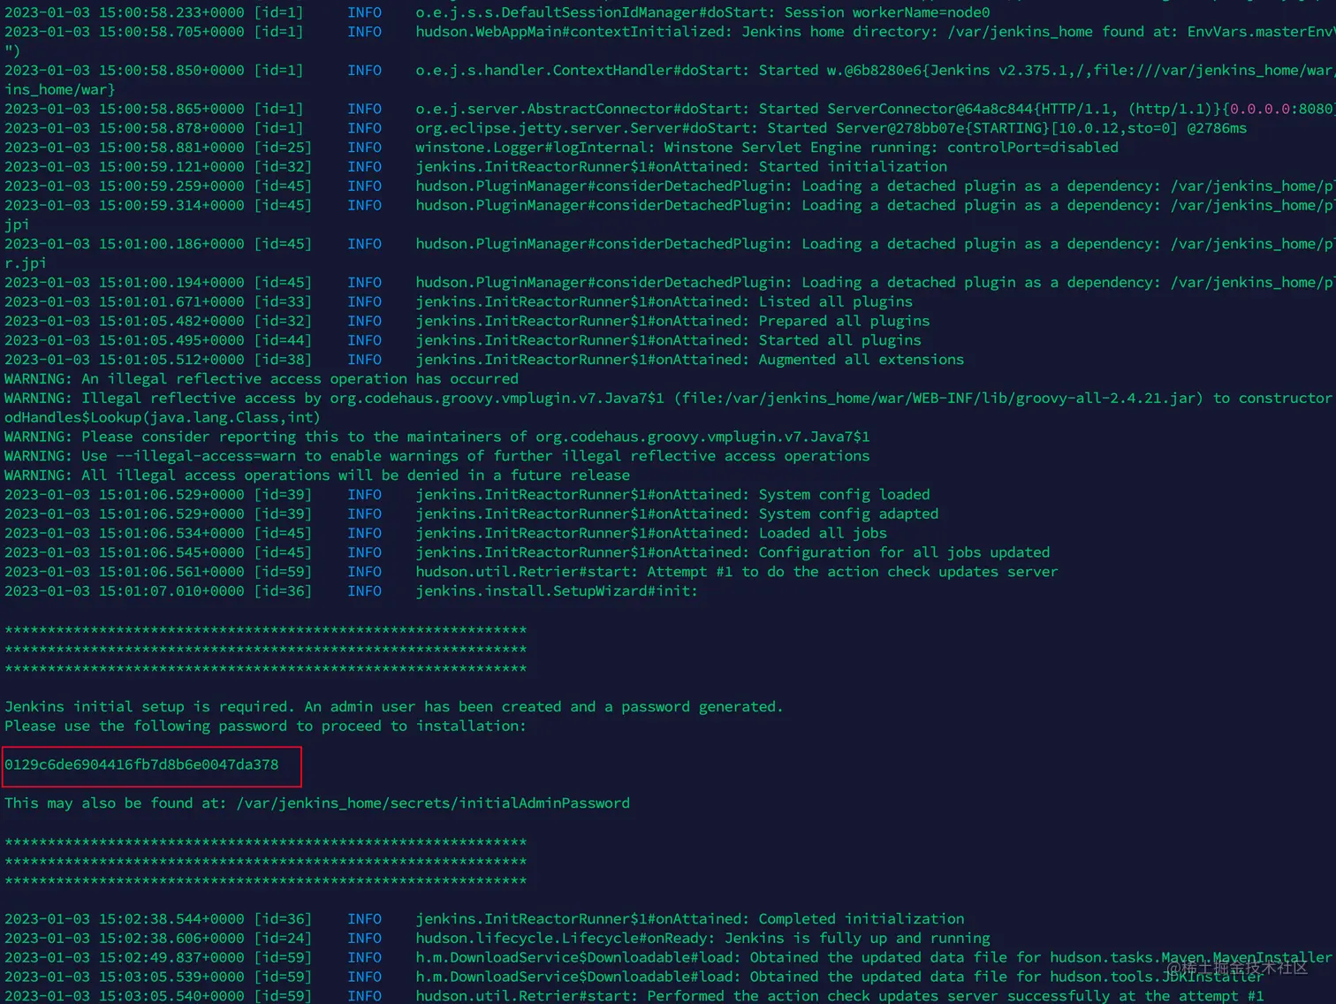Screen dimensions: 1336x1004
Task: Click timestamp '2023-01-03 15:00:58.233+0000'
Action: [x=125, y=12]
